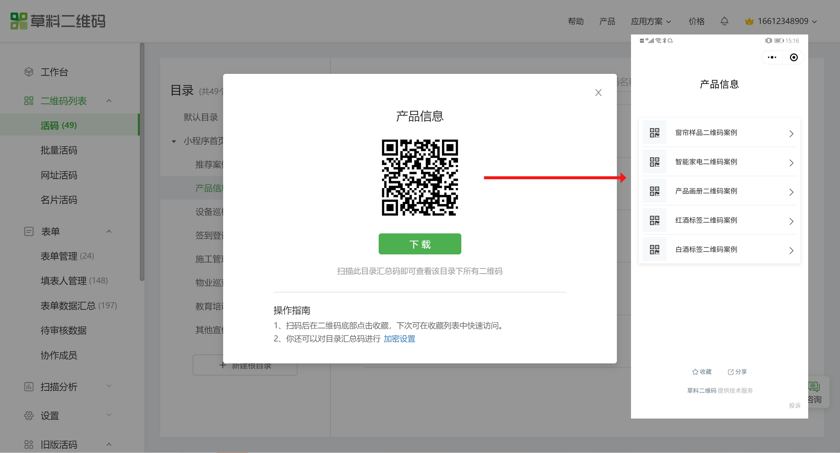This screenshot has height=453, width=840.
Task: Click the mini-program more options dots icon
Action: click(772, 57)
